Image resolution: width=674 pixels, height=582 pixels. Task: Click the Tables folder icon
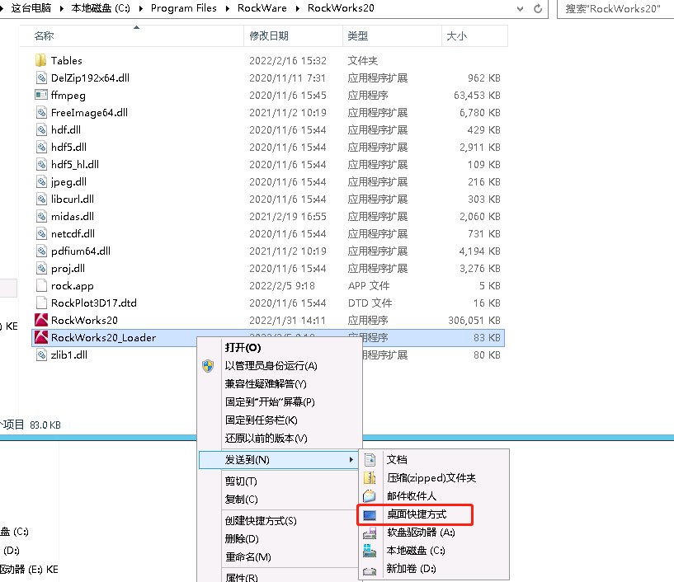40,60
